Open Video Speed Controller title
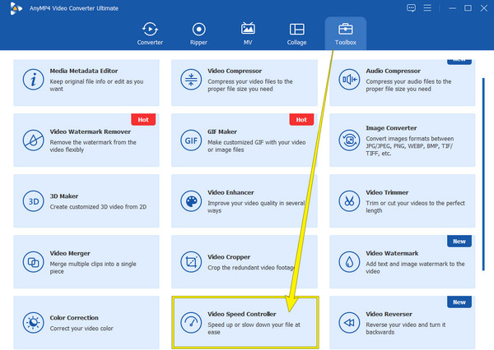This screenshot has height=350, width=494. pyautogui.click(x=241, y=314)
